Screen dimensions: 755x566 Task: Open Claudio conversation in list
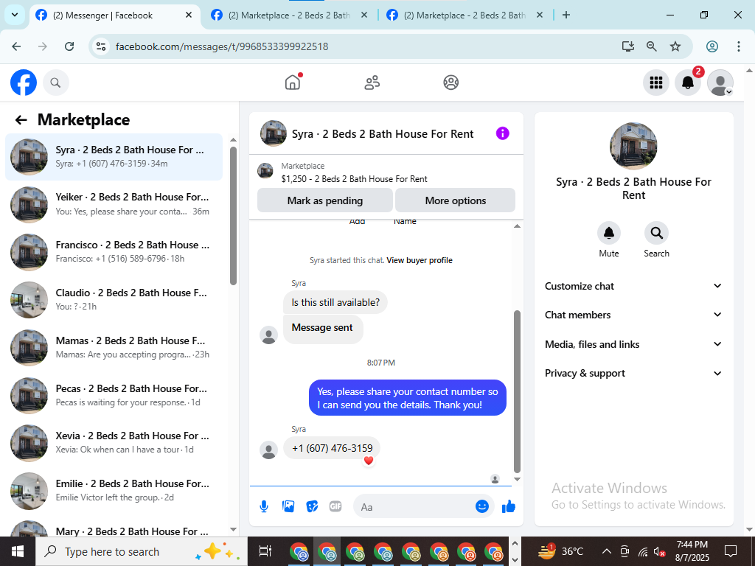pyautogui.click(x=114, y=299)
